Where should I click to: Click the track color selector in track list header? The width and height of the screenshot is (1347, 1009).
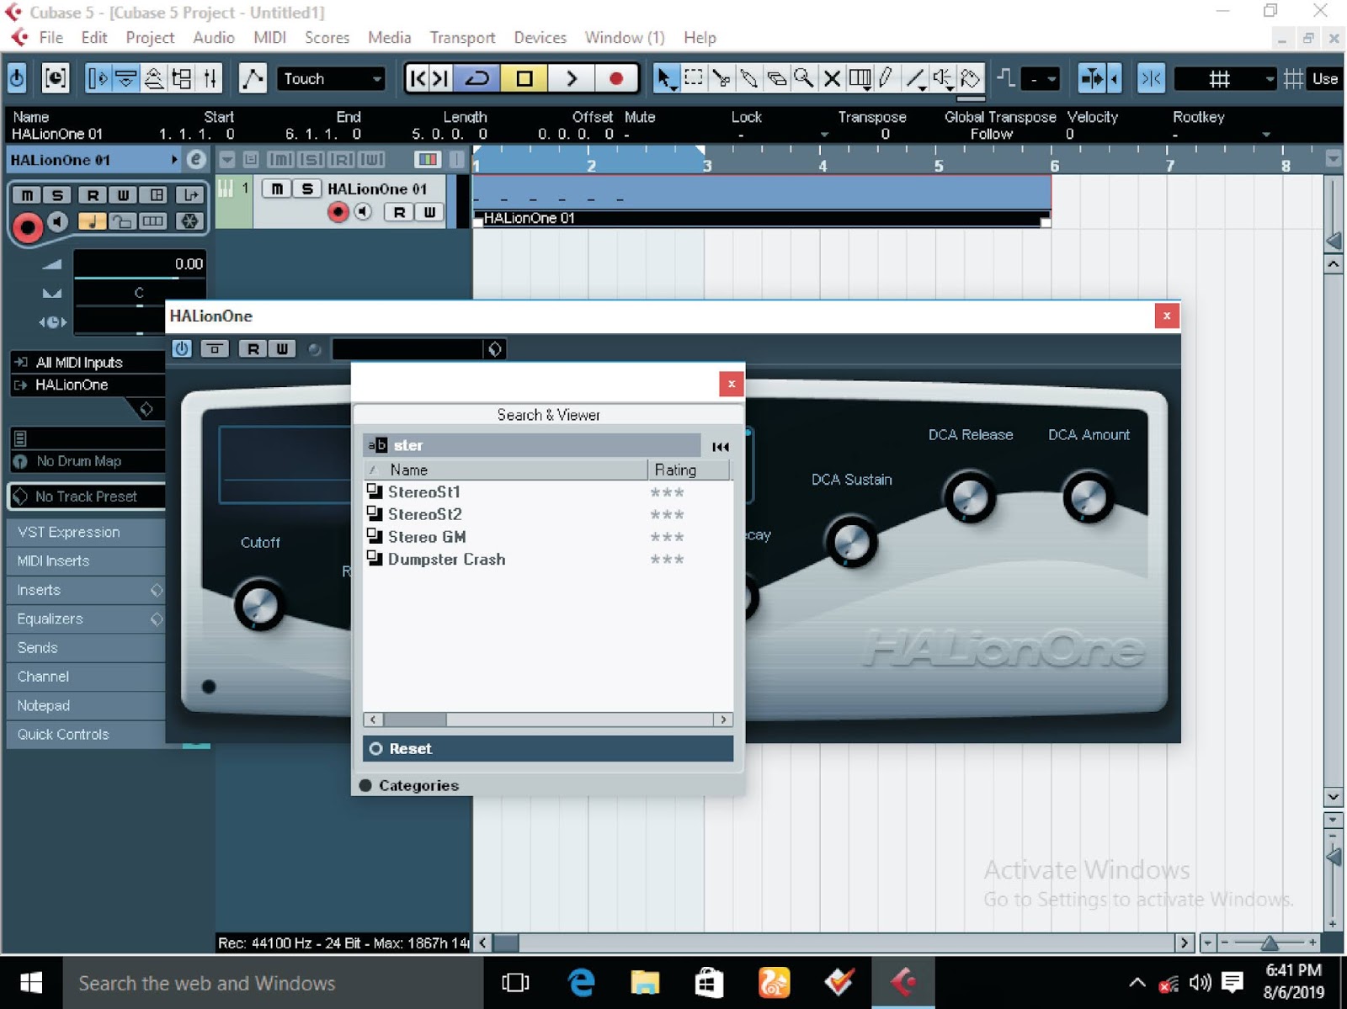428,159
